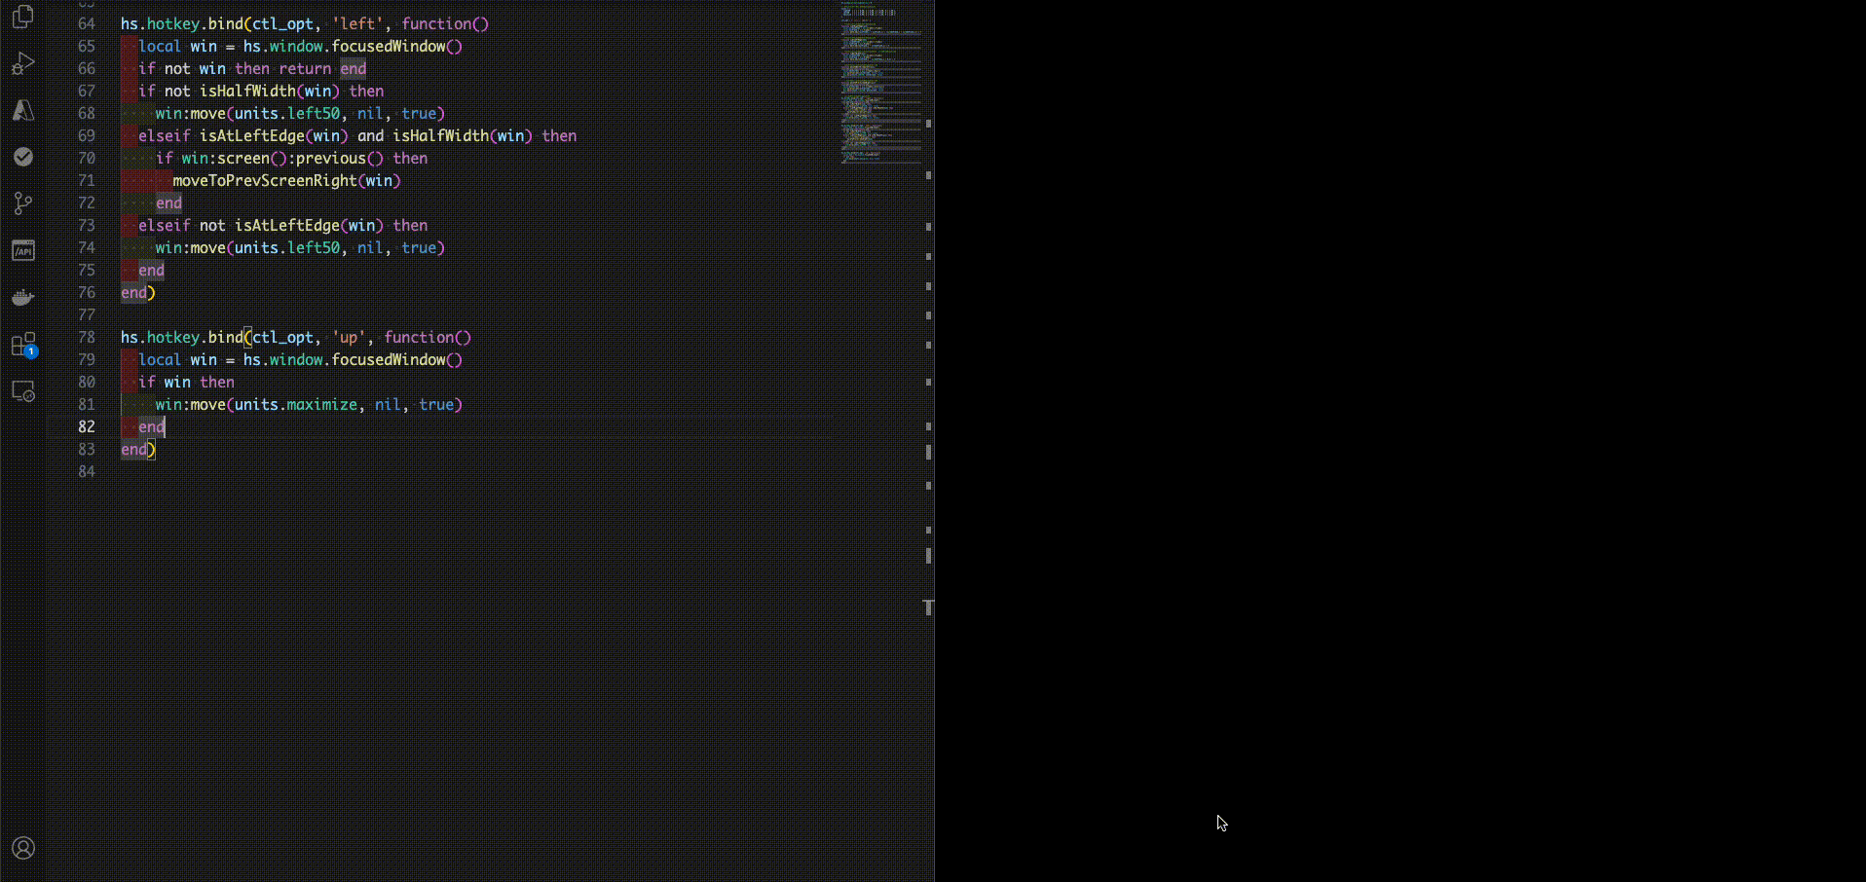The width and height of the screenshot is (1866, 882).
Task: Click units.left50 on line 74
Action: (x=287, y=247)
